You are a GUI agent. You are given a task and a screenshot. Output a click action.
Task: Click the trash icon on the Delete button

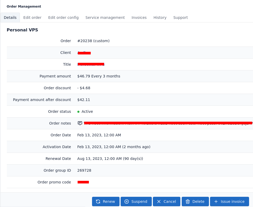tap(188, 202)
